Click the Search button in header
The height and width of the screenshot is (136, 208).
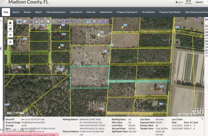(x=199, y=2)
